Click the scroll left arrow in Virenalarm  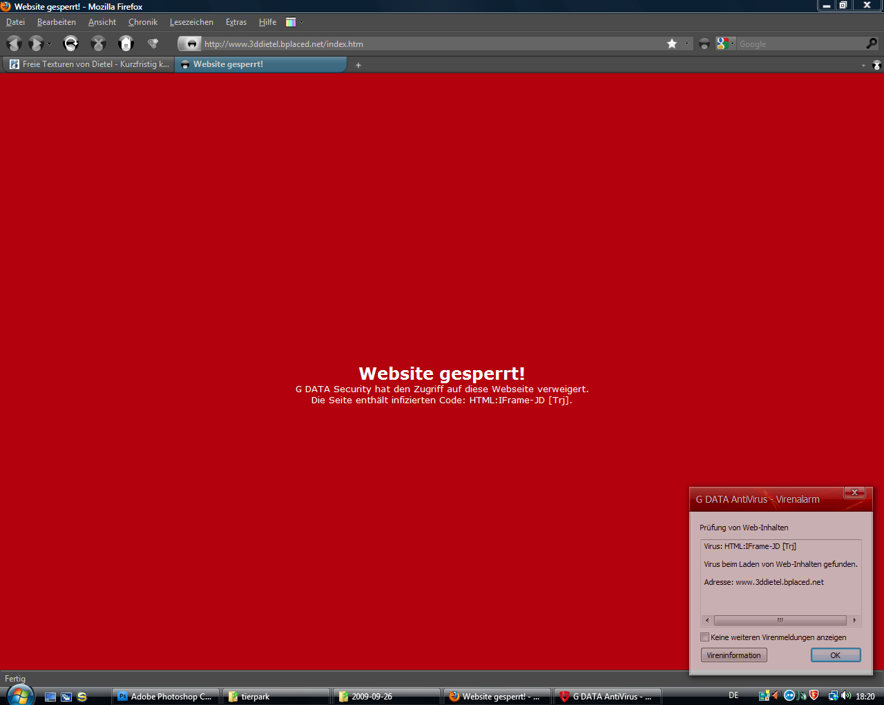coord(707,620)
